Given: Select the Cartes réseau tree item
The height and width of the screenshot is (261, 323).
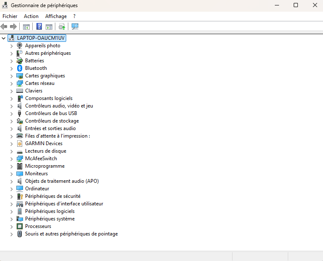Looking at the screenshot, I should pos(40,83).
